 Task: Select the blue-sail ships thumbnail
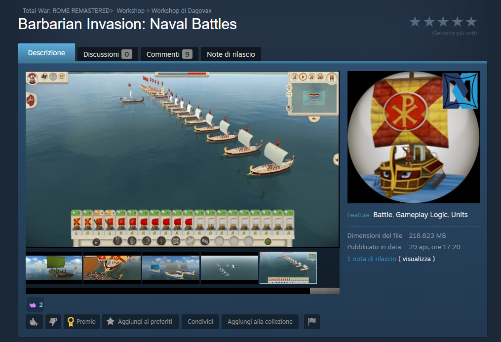pos(171,267)
